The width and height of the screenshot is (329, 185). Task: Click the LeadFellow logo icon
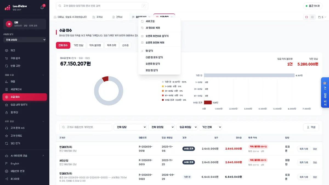pos(7,7)
